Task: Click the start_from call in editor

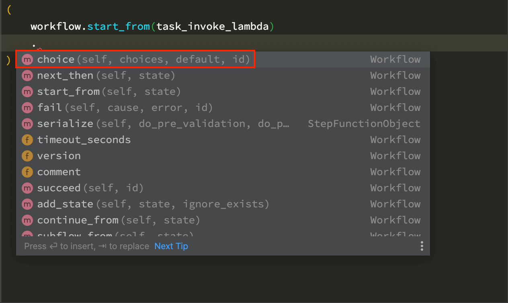Action: coord(118,27)
